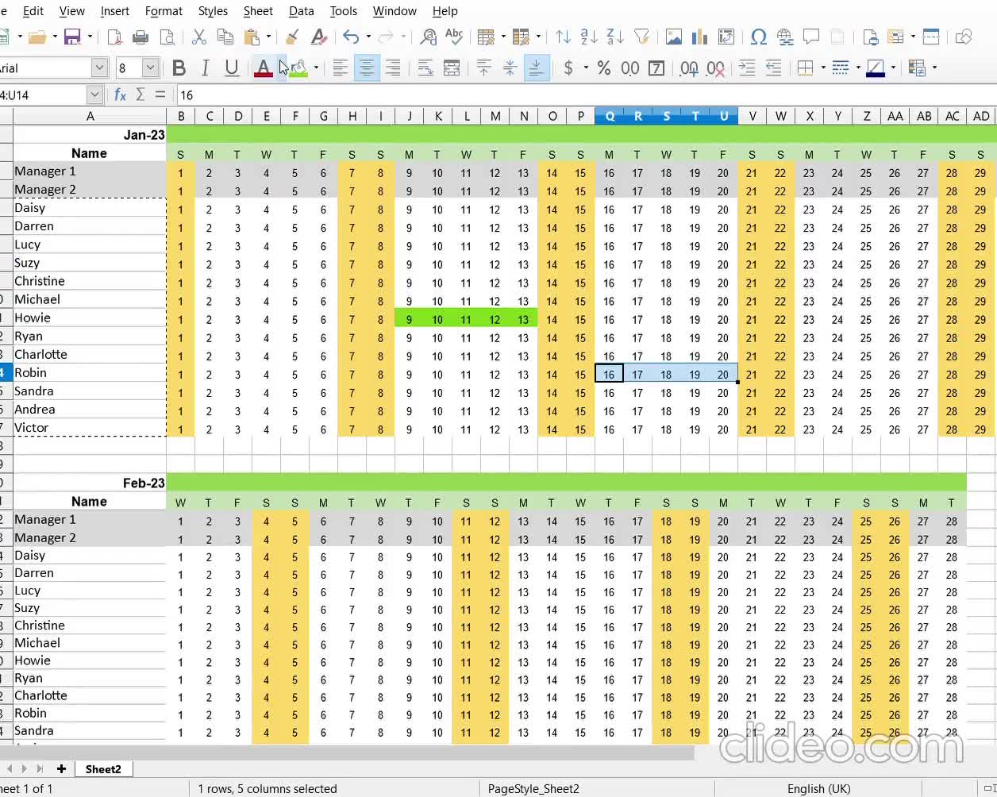Add a new sheet with the plus button
The height and width of the screenshot is (797, 997).
61,768
